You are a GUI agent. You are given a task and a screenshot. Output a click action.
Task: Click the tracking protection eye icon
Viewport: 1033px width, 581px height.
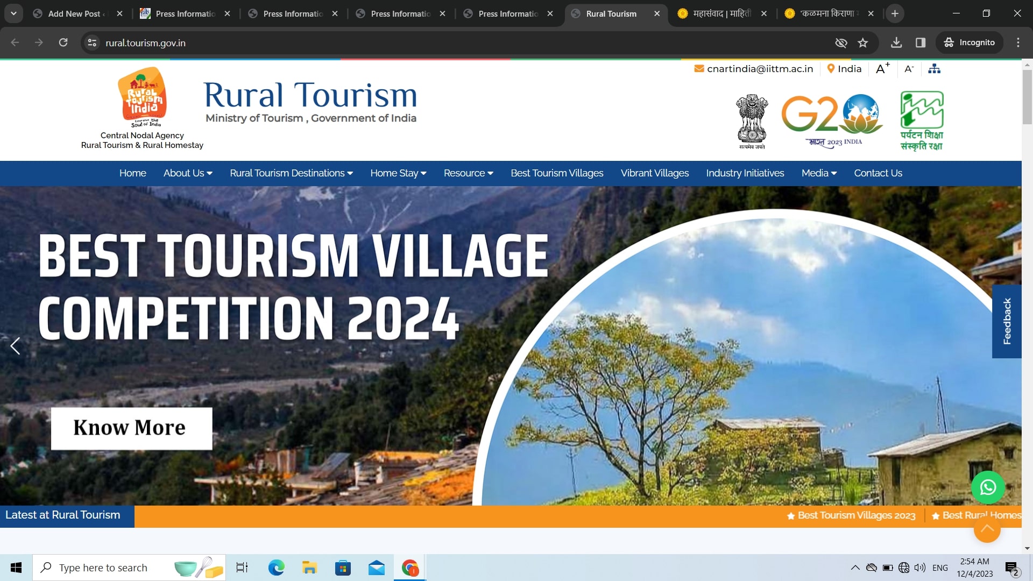pos(841,42)
